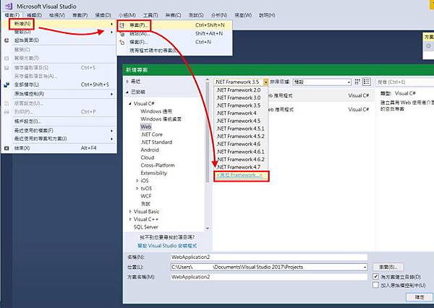The width and height of the screenshot is (434, 308).
Task: Open the 檔案(F) File menu in menu bar
Action: [12, 15]
